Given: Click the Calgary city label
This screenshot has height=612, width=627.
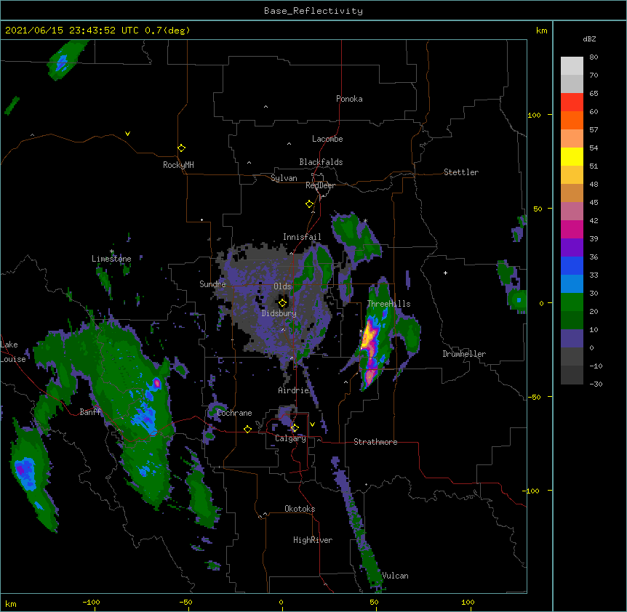Looking at the screenshot, I should tap(290, 438).
